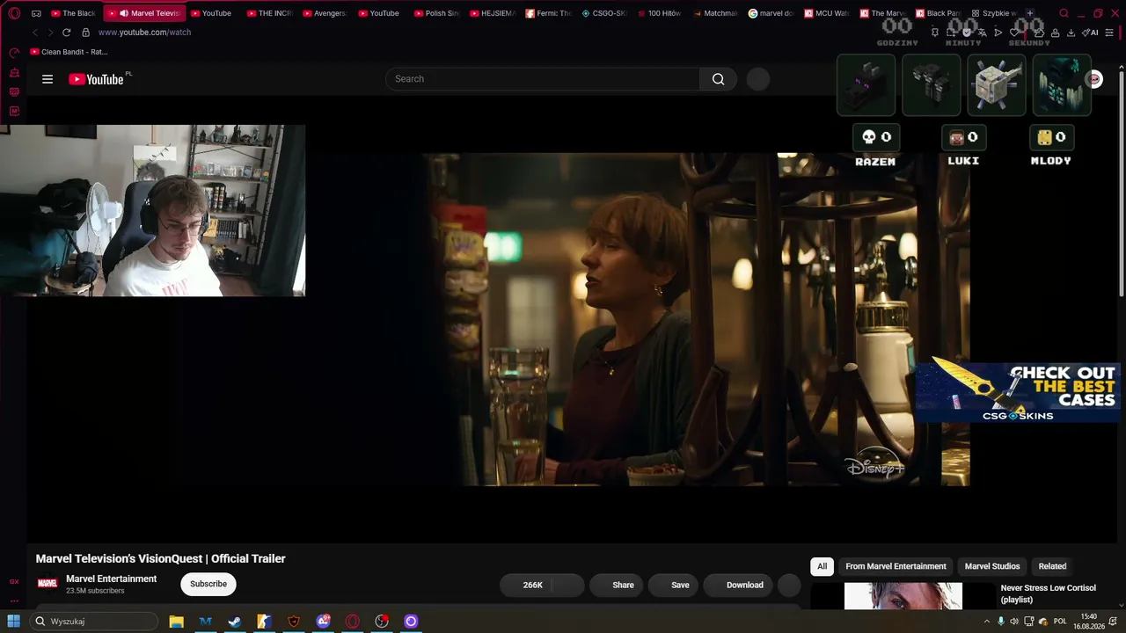Open the Opera menu logo
1126x633 pixels.
pos(14,13)
